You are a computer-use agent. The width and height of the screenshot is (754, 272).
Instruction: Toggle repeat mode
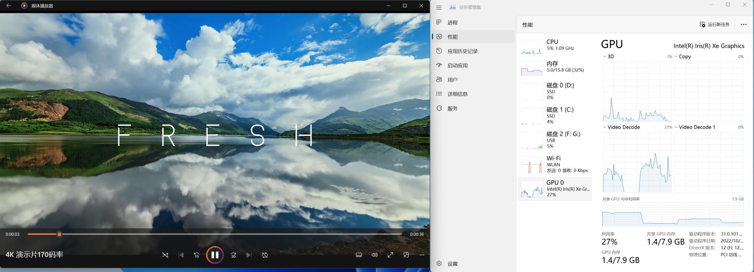[265, 255]
